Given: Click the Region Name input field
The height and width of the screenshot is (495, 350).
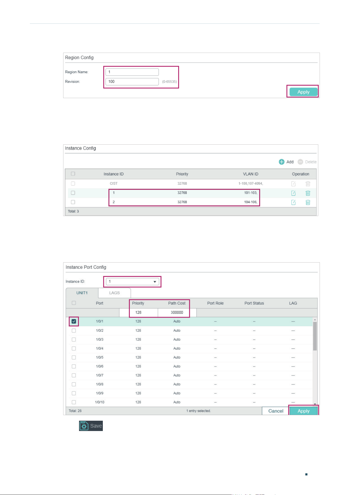Looking at the screenshot, I should tap(132, 72).
